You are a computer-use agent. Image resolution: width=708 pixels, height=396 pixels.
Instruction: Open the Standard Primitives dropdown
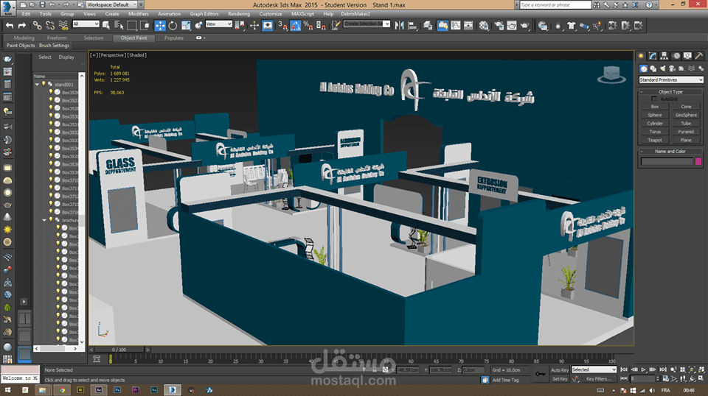(671, 79)
